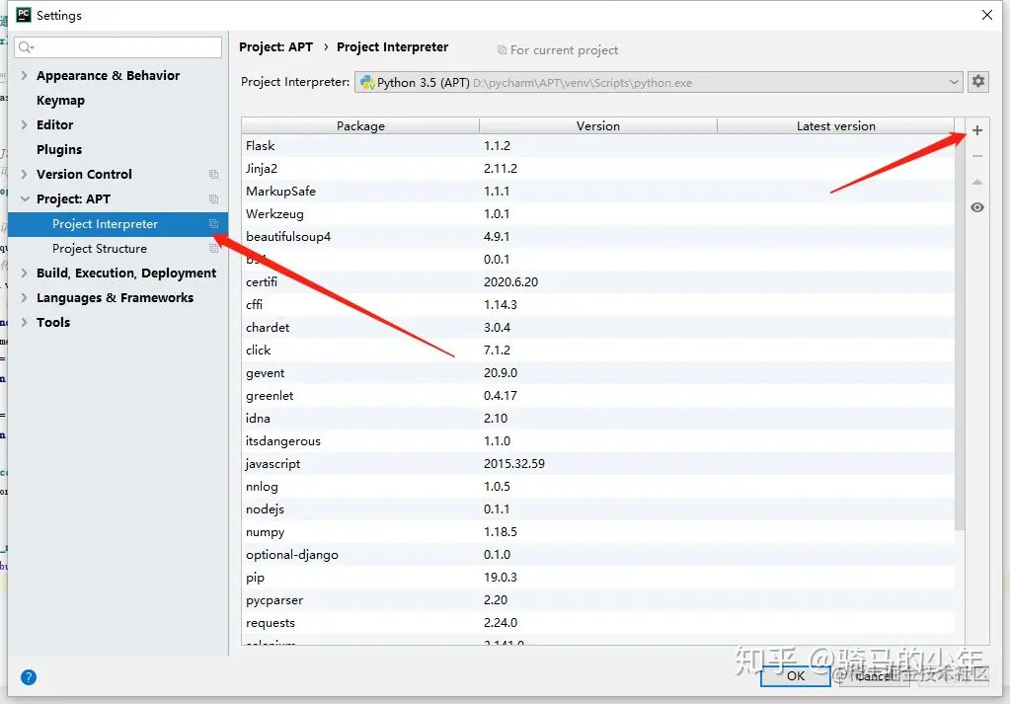Select the gevent package row
This screenshot has height=704, width=1010.
(x=598, y=373)
